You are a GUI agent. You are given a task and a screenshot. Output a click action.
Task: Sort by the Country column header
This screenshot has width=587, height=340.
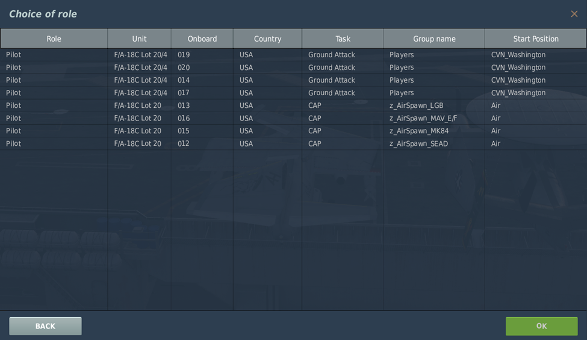coord(267,39)
